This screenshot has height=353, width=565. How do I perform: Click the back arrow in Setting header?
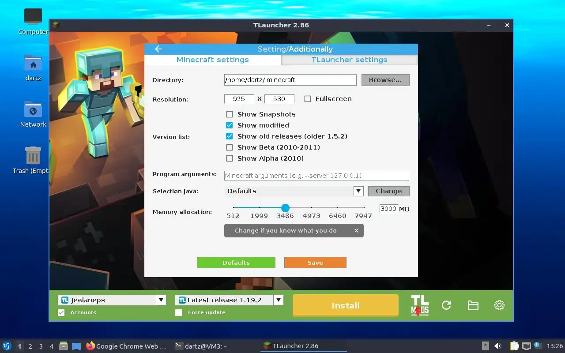click(x=158, y=49)
